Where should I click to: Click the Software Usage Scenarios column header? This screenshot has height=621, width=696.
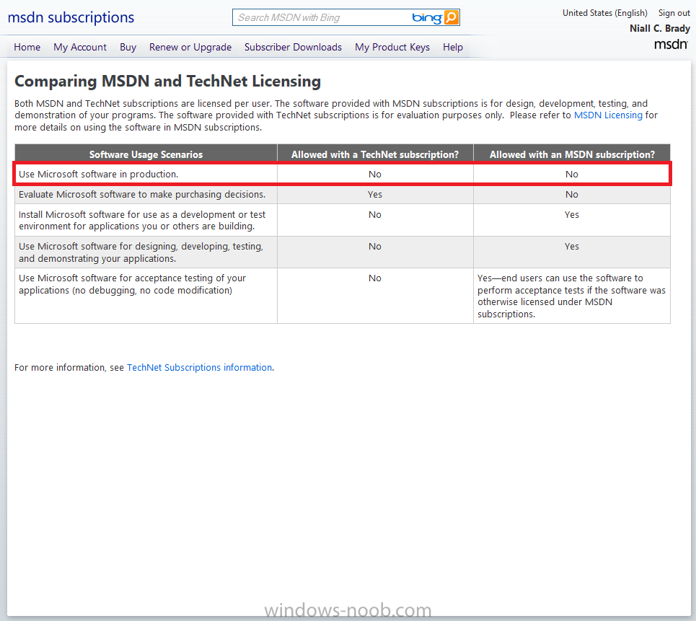(x=146, y=154)
